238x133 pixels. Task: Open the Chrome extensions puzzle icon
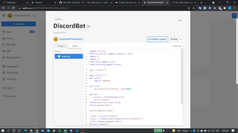click(x=225, y=8)
